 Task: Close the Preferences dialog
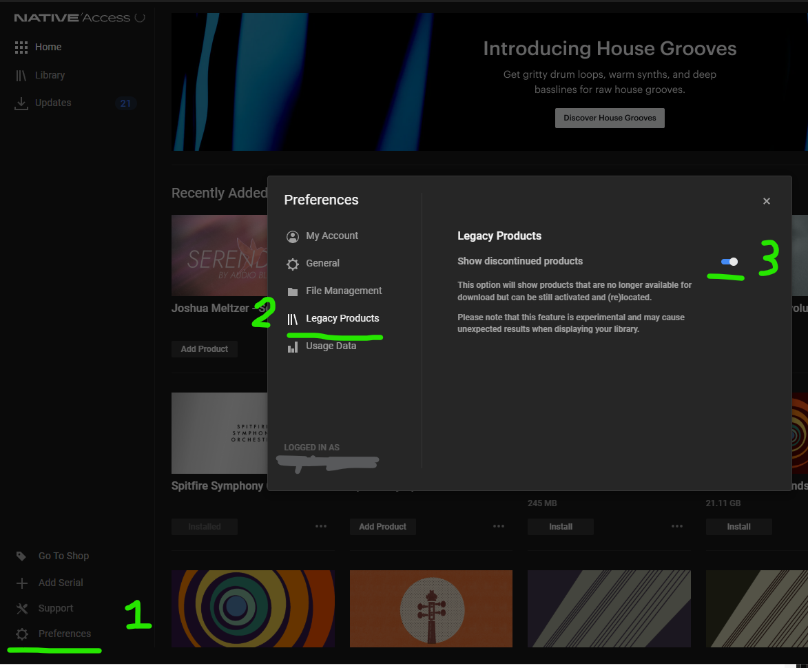(766, 201)
